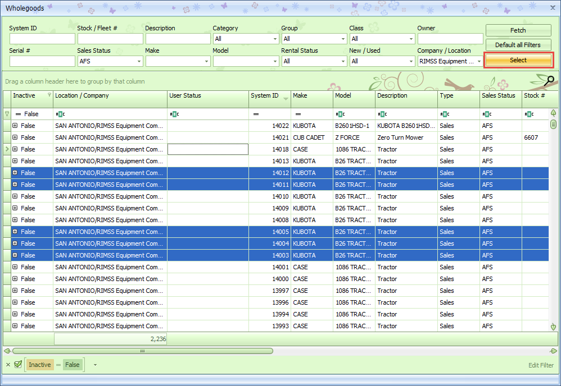Click the Location / Company filter operator icon
Screen dimensions: 561x386
[60, 114]
